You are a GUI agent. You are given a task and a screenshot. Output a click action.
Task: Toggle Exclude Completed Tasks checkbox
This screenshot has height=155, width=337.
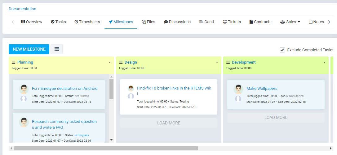click(x=282, y=50)
